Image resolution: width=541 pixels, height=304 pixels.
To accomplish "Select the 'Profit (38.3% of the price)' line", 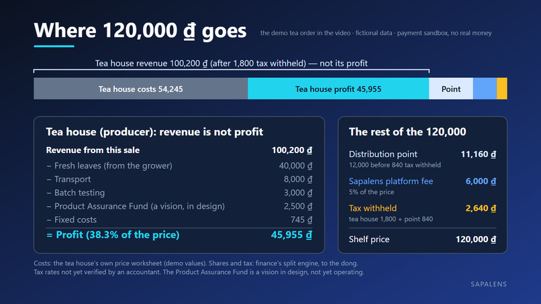I will pos(113,235).
